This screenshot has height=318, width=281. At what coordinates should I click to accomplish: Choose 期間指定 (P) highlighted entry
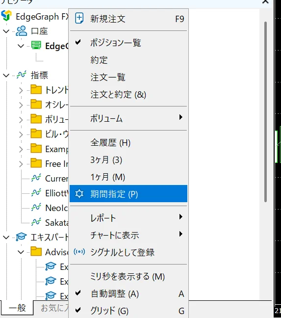pos(128,194)
